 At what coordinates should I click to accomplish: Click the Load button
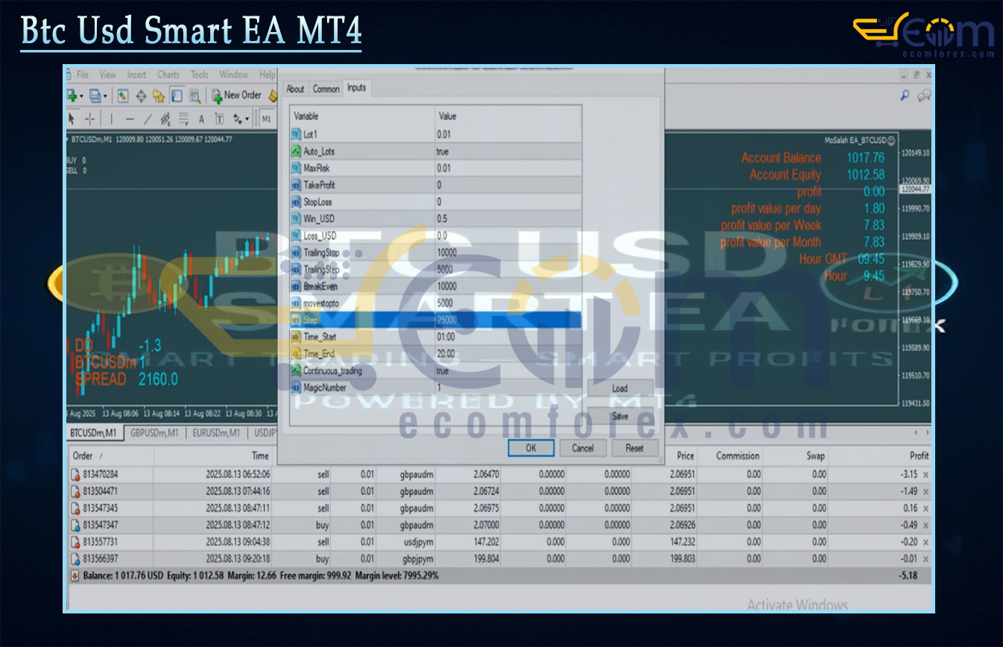coord(620,388)
